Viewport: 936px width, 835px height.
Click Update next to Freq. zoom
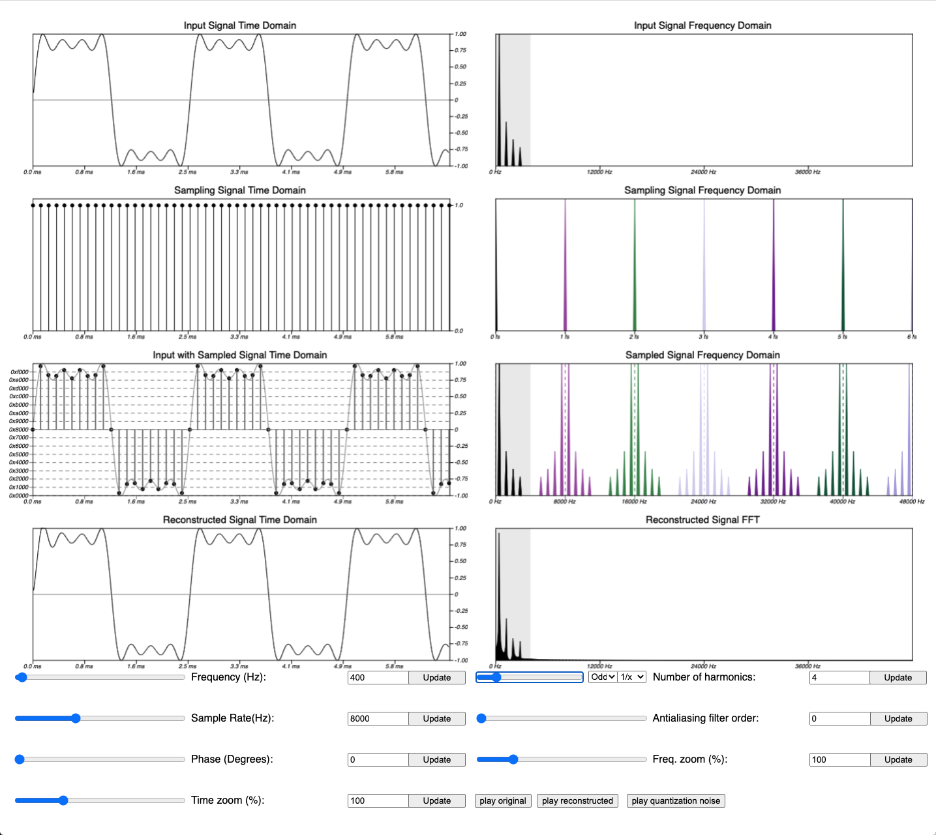pos(898,759)
